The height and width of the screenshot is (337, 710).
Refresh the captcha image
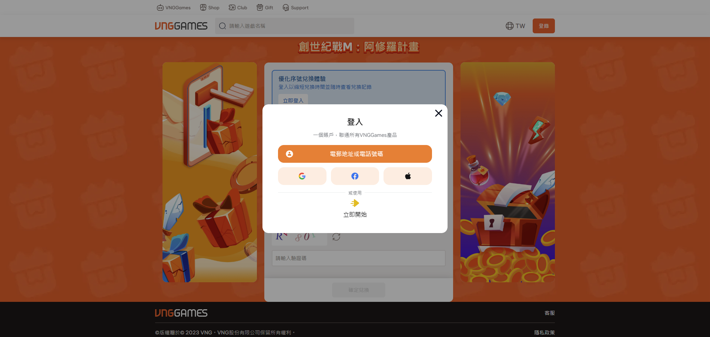(336, 237)
